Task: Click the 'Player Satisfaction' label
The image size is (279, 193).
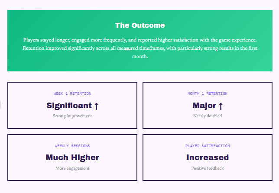Action: click(x=207, y=146)
